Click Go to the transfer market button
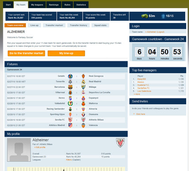The image size is (189, 171). [26, 53]
